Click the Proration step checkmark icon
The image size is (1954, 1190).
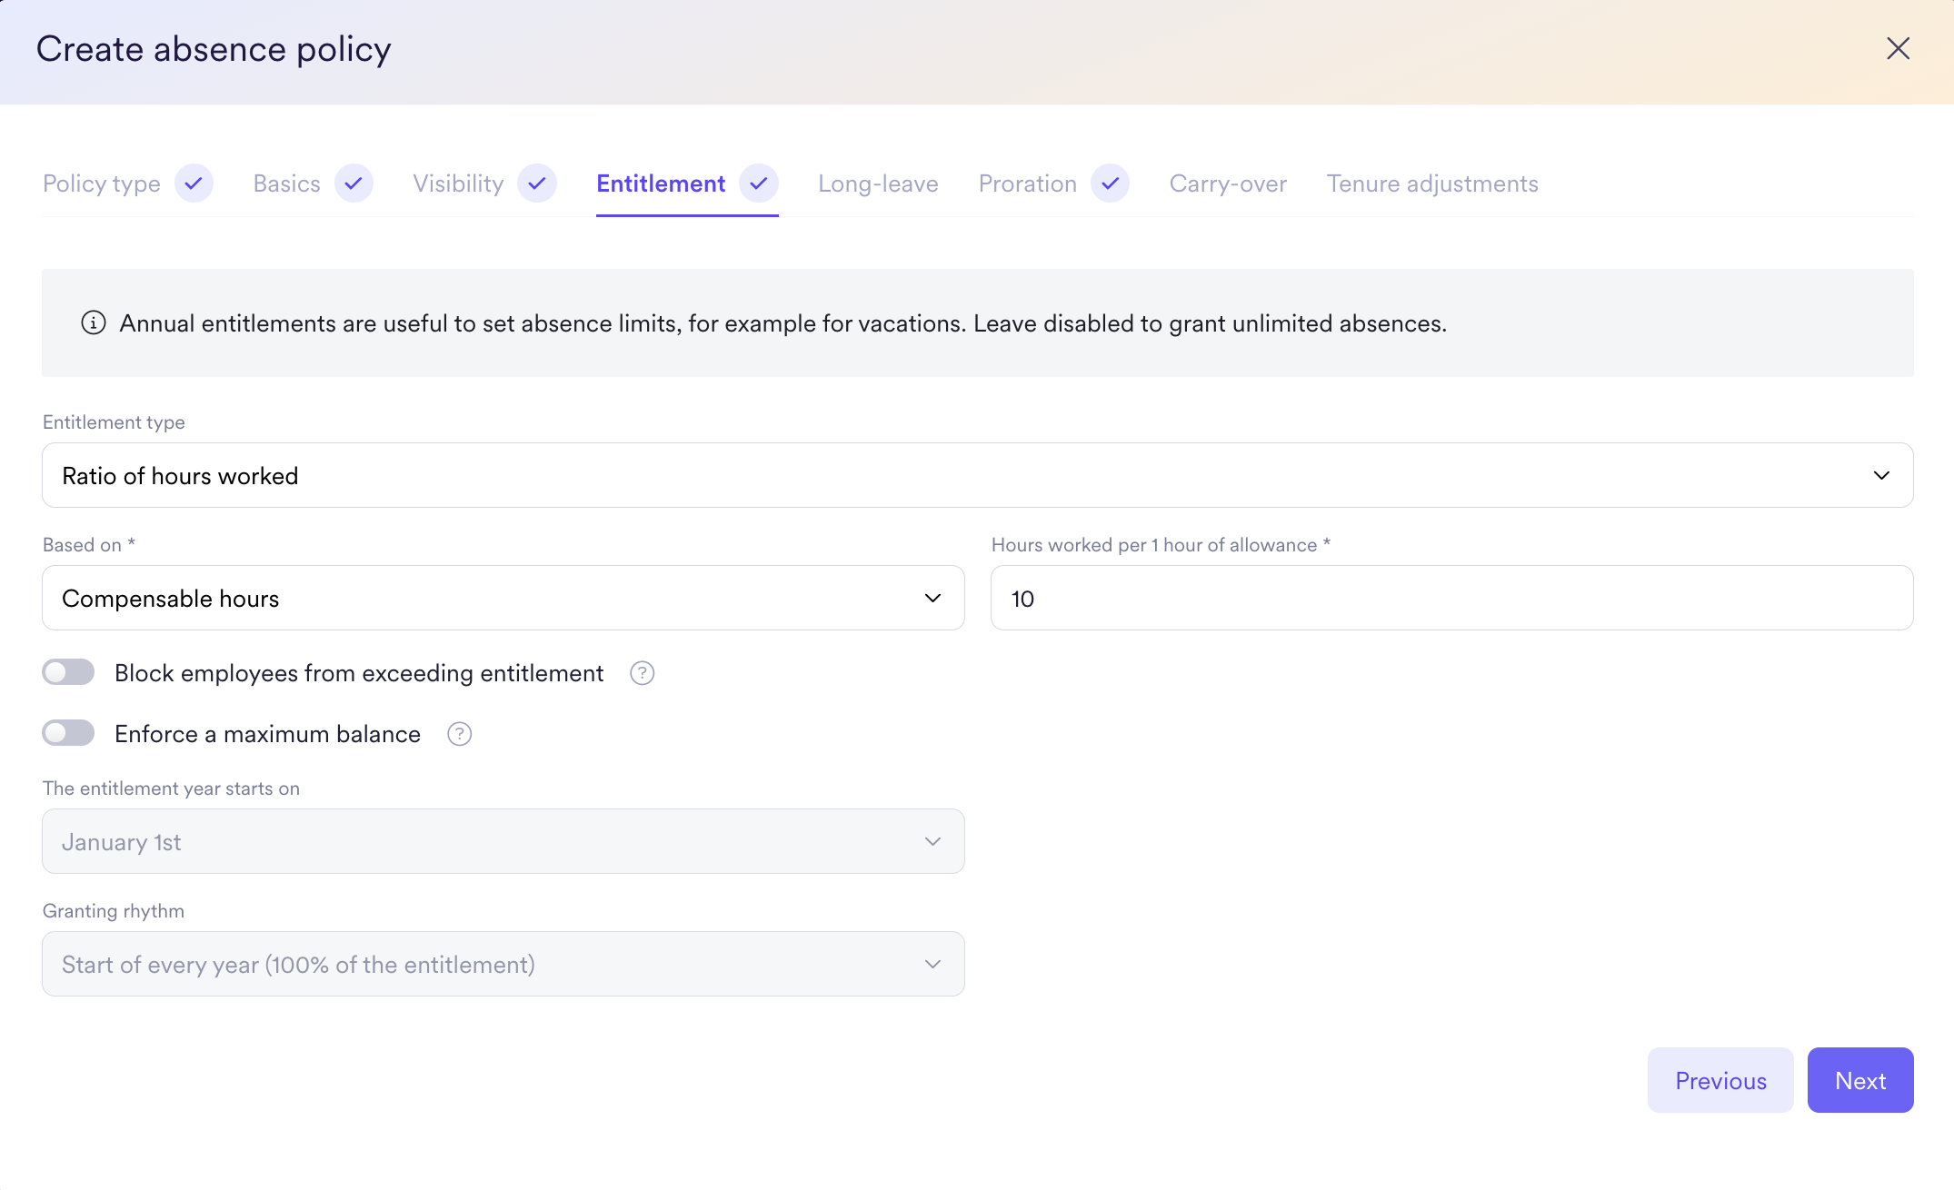click(1110, 183)
